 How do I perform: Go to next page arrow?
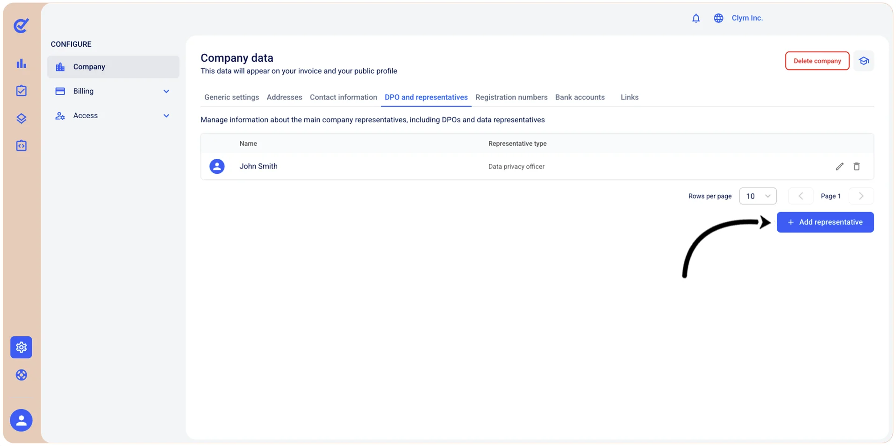click(x=861, y=196)
